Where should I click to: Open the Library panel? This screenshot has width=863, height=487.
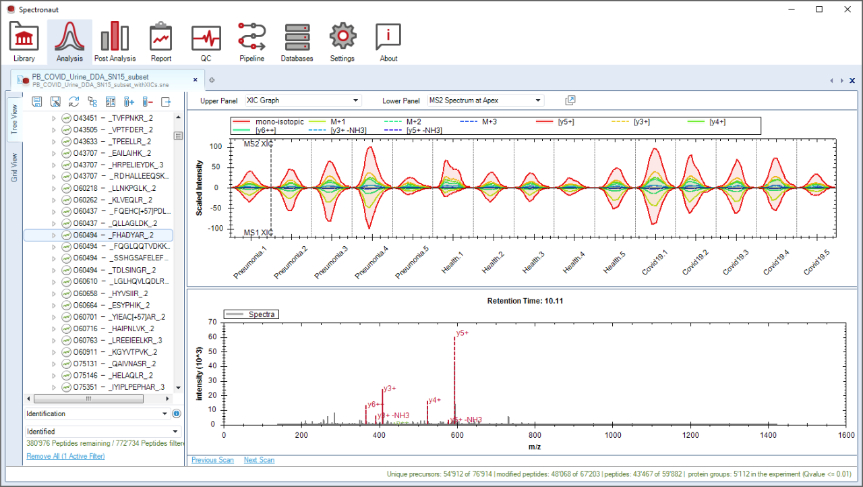[x=24, y=40]
